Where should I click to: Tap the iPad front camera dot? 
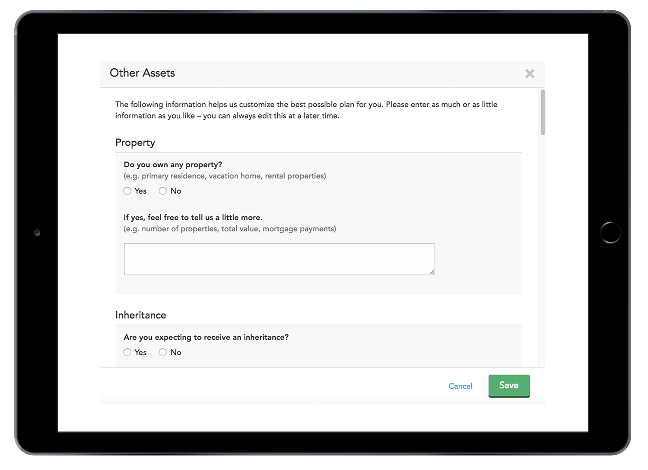point(37,233)
